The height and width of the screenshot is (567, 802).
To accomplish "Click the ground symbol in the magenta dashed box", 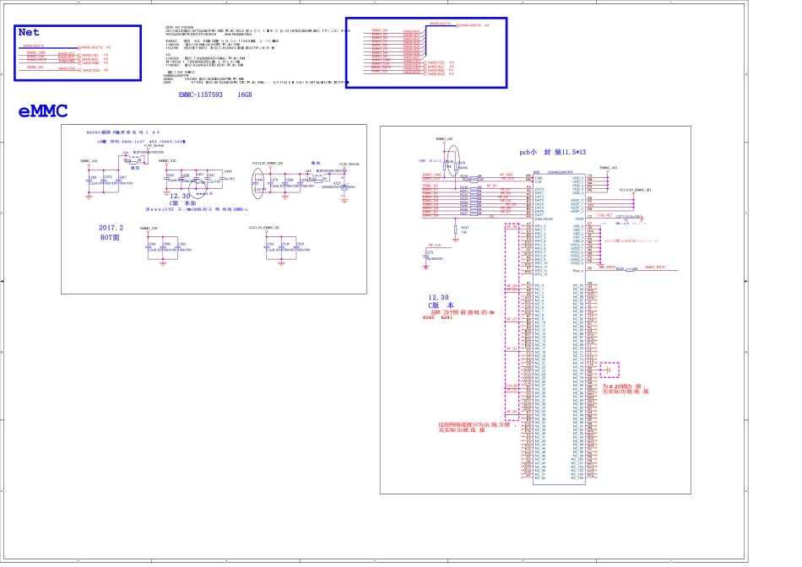I will point(609,370).
